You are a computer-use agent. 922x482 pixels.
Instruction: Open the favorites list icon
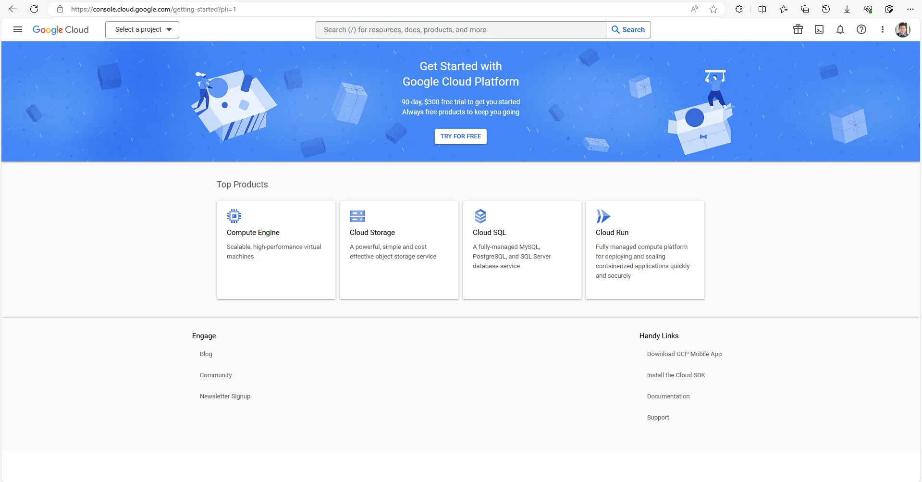[x=784, y=9]
